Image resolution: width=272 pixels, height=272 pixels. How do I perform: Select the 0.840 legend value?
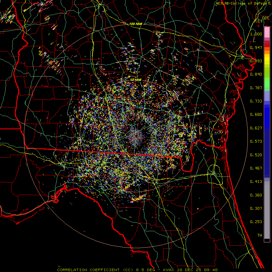point(256,74)
